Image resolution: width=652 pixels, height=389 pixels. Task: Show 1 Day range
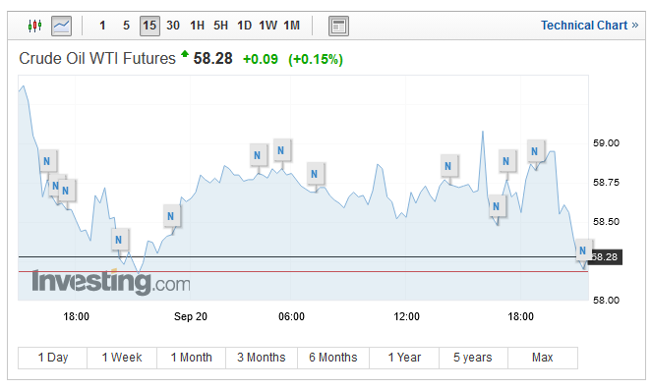pyautogui.click(x=53, y=358)
